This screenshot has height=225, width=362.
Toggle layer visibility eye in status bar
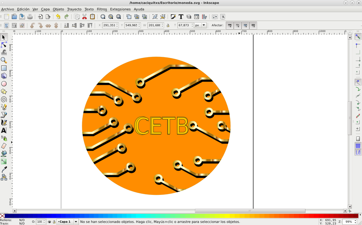[49, 222]
